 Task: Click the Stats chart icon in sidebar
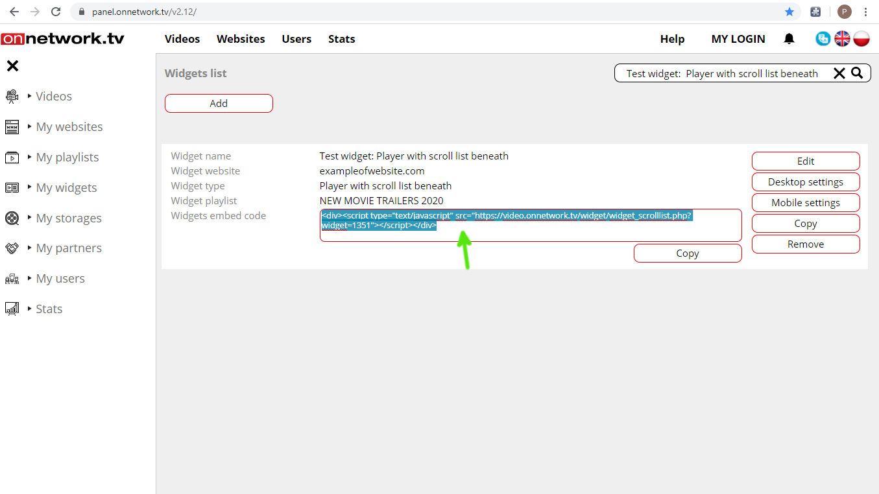[x=12, y=309]
